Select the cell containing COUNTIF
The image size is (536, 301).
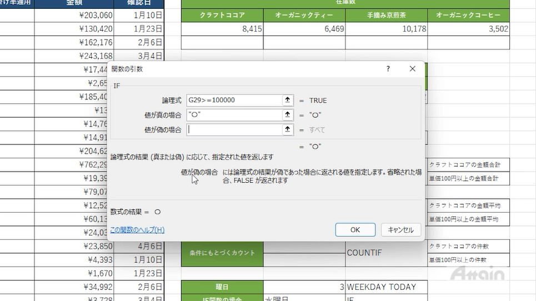(x=386, y=253)
